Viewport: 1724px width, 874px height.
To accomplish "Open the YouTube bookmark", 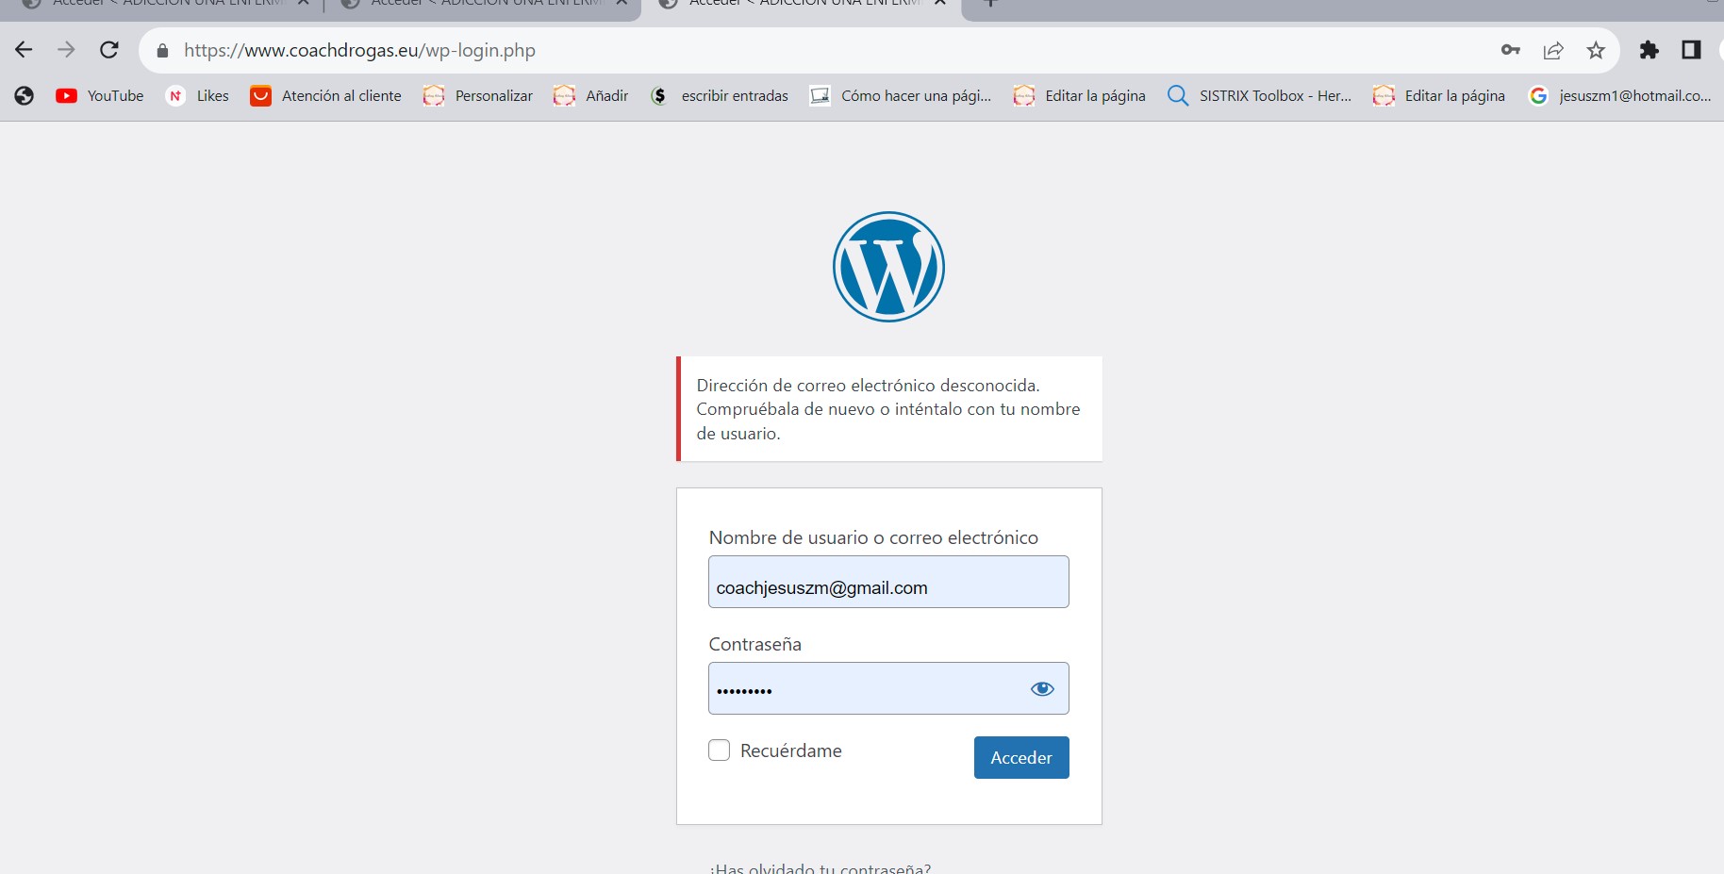I will 100,95.
